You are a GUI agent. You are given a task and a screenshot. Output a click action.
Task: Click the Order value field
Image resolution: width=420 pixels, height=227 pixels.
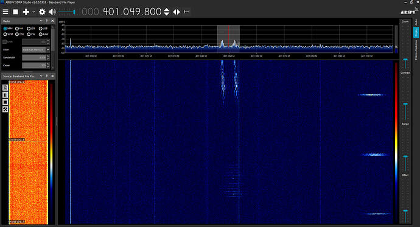[x=34, y=65]
